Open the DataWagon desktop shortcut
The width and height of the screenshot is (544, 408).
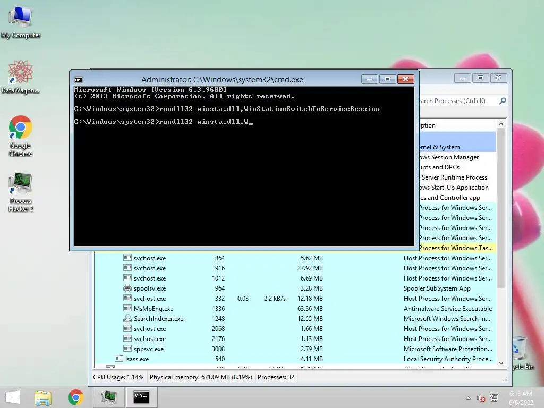coord(21,76)
